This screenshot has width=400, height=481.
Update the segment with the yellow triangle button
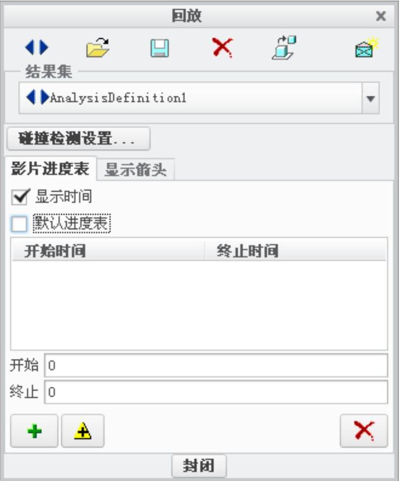point(83,431)
